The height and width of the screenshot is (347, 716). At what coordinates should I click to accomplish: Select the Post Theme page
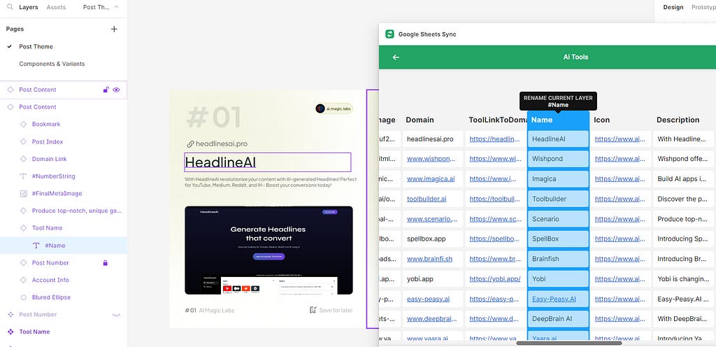pyautogui.click(x=36, y=47)
